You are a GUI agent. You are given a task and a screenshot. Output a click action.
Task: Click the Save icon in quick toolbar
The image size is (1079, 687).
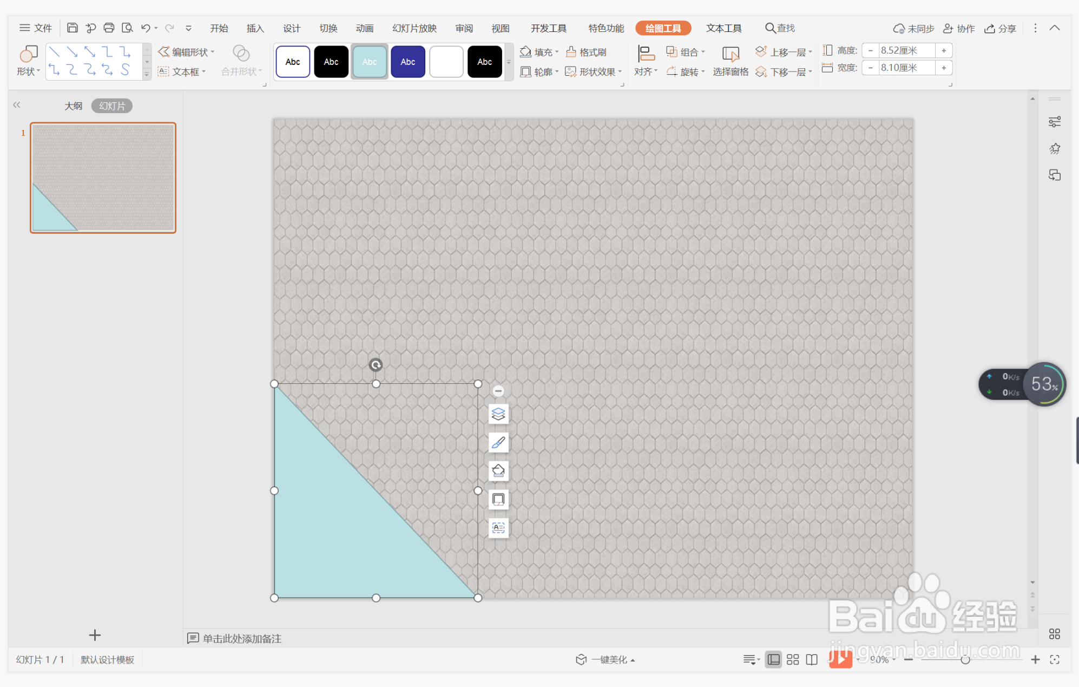pyautogui.click(x=73, y=28)
